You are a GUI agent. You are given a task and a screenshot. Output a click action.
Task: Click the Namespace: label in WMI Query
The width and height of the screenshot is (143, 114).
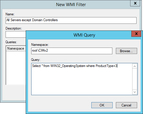tap(40, 45)
